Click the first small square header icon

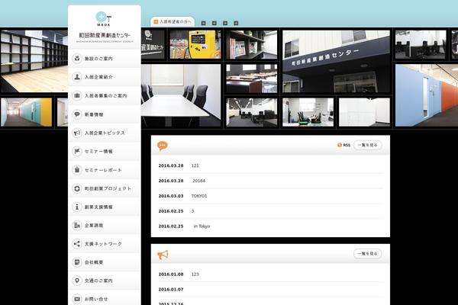(x=204, y=23)
